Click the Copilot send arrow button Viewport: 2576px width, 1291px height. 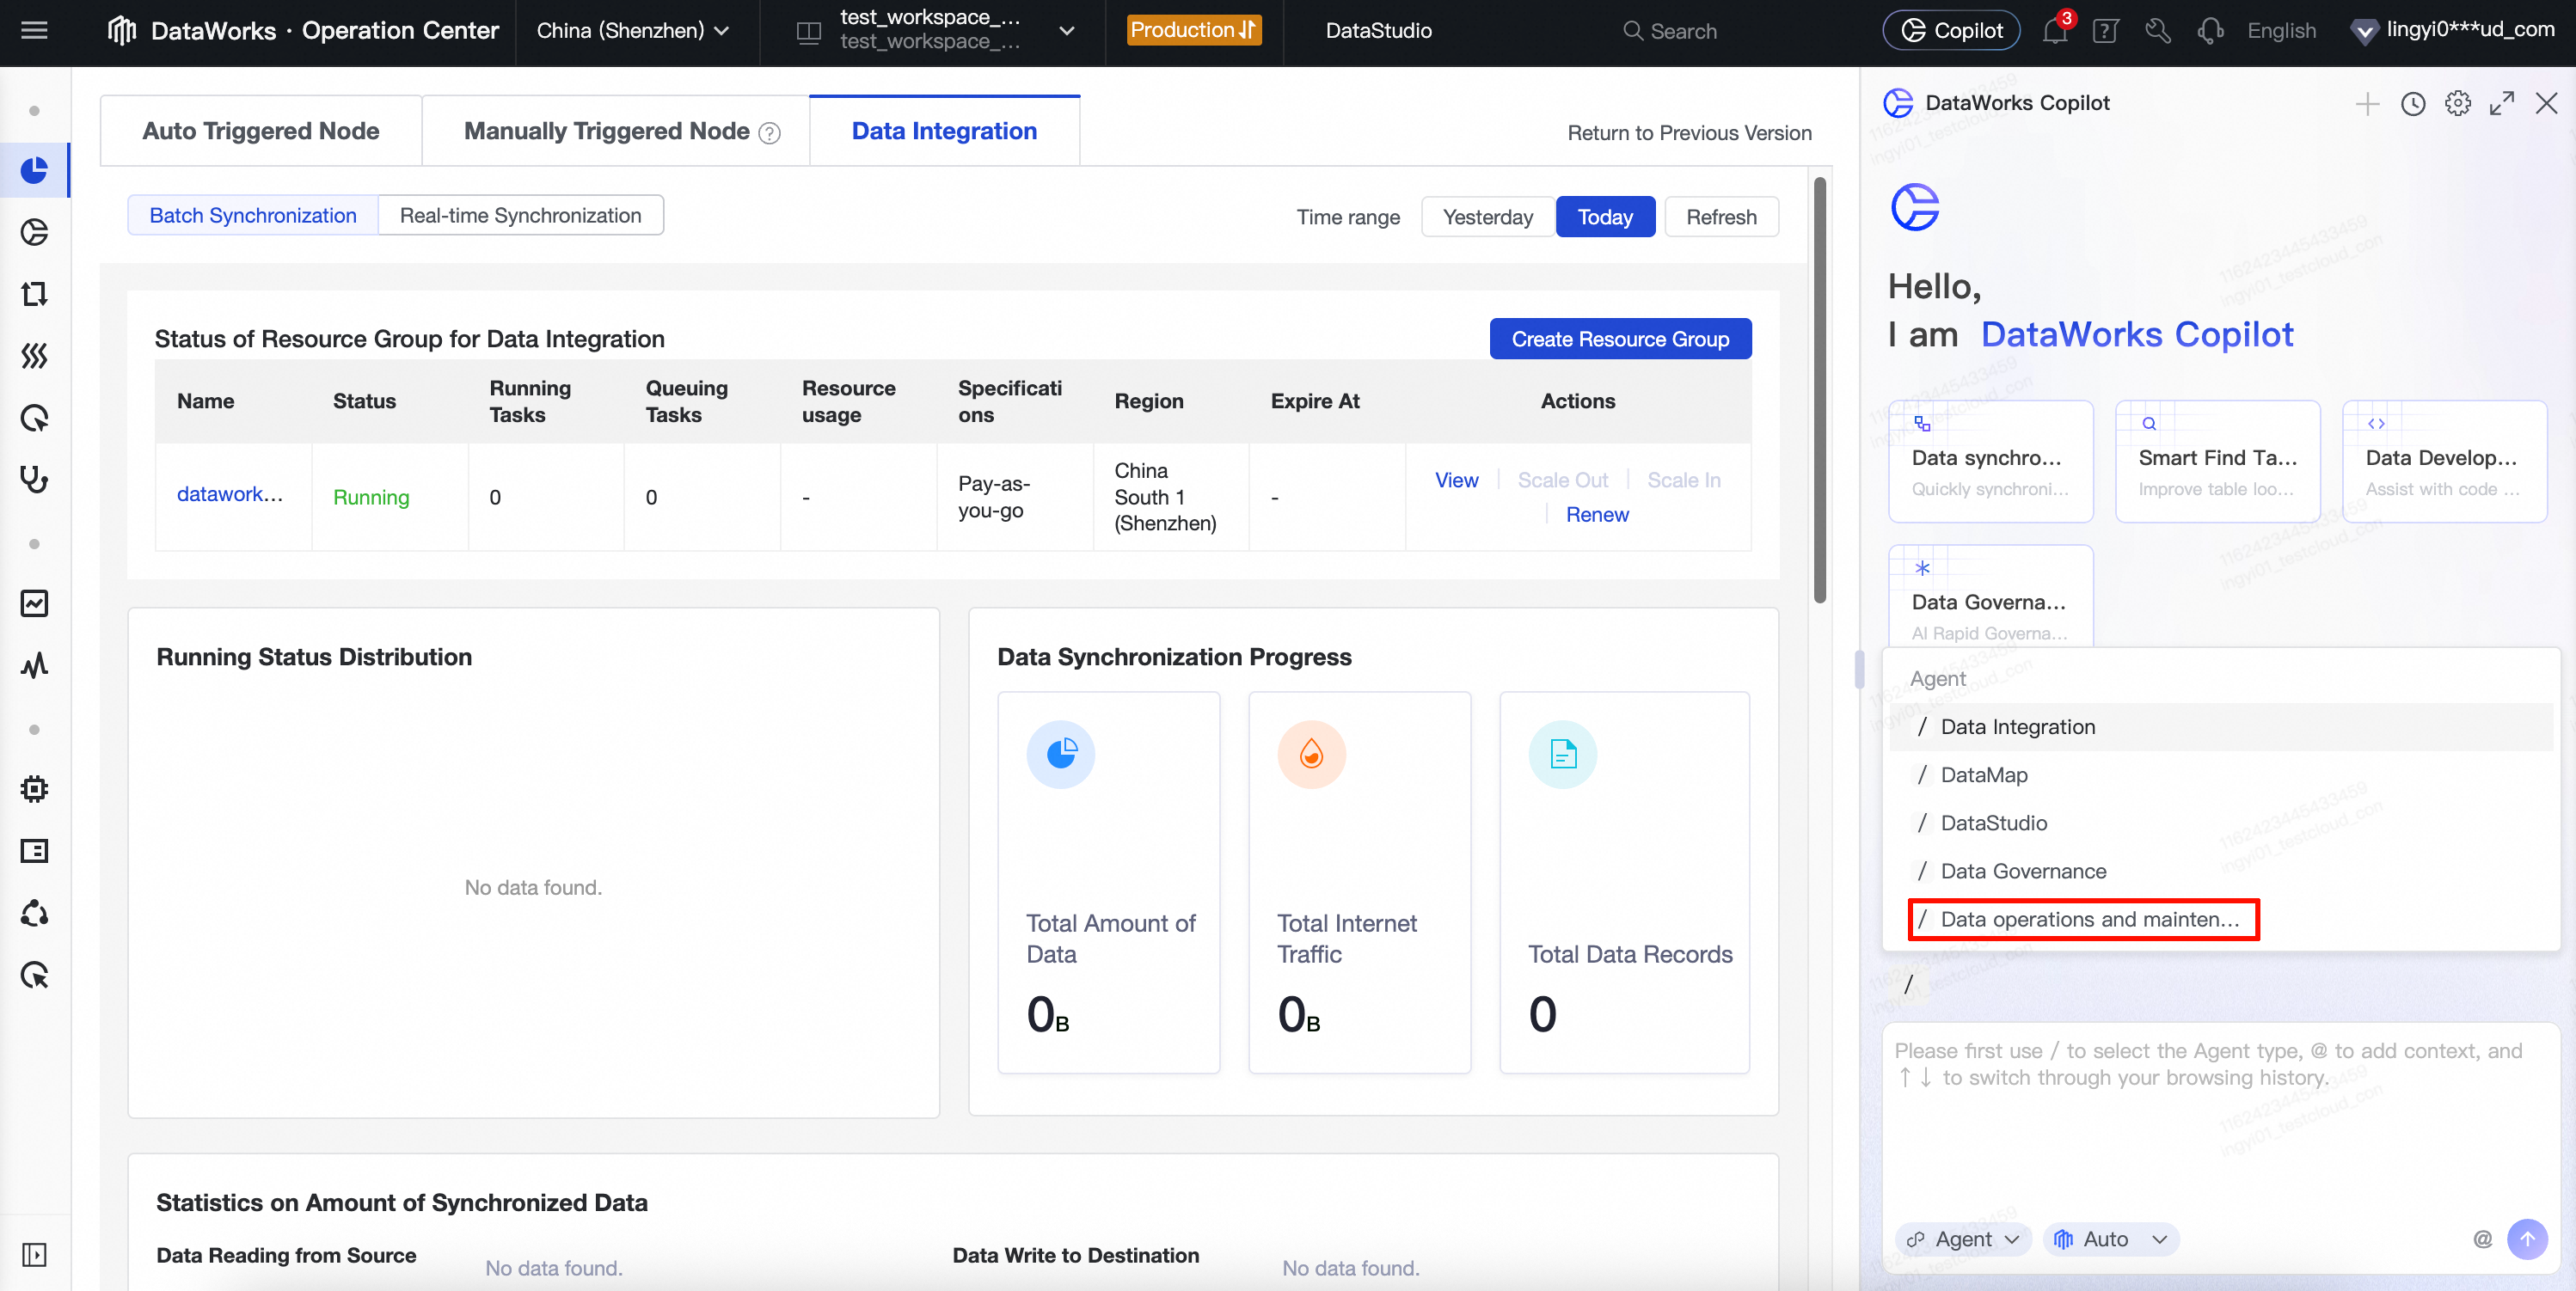[x=2527, y=1239]
